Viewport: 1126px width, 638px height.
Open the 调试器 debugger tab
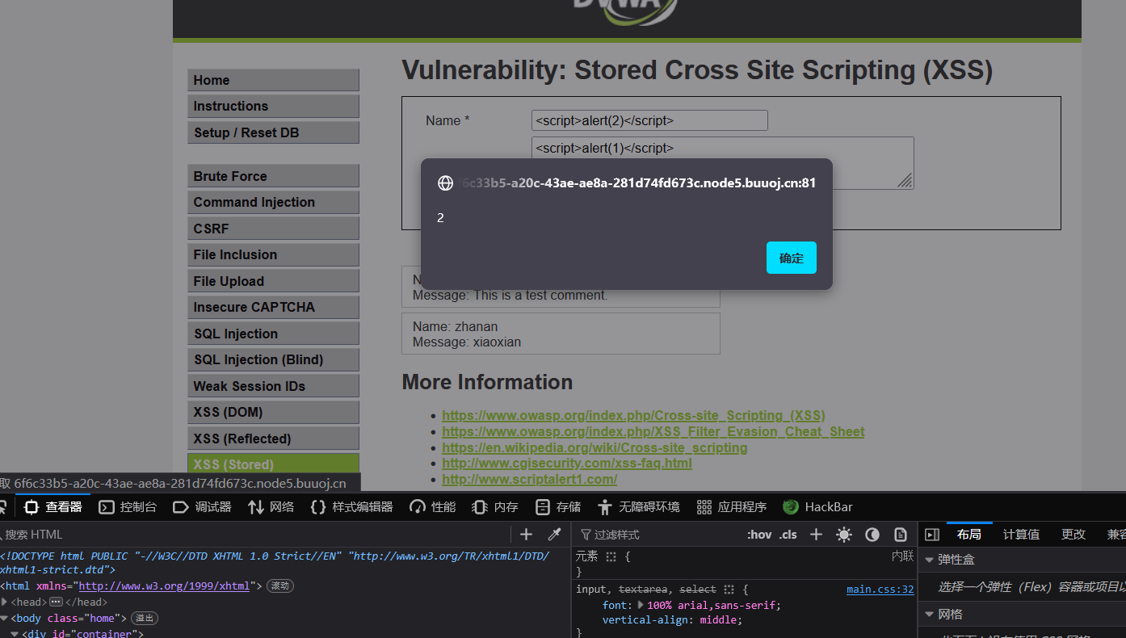(x=203, y=507)
